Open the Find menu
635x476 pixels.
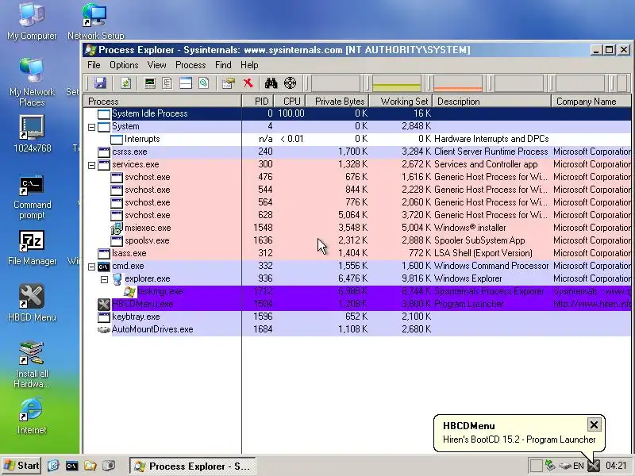pos(223,65)
